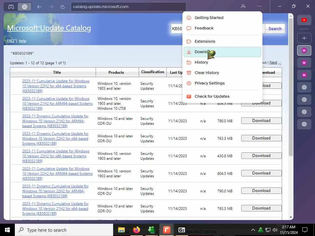Download the 763.3 MB 22H2 x64 Dynamic update

point(261,138)
